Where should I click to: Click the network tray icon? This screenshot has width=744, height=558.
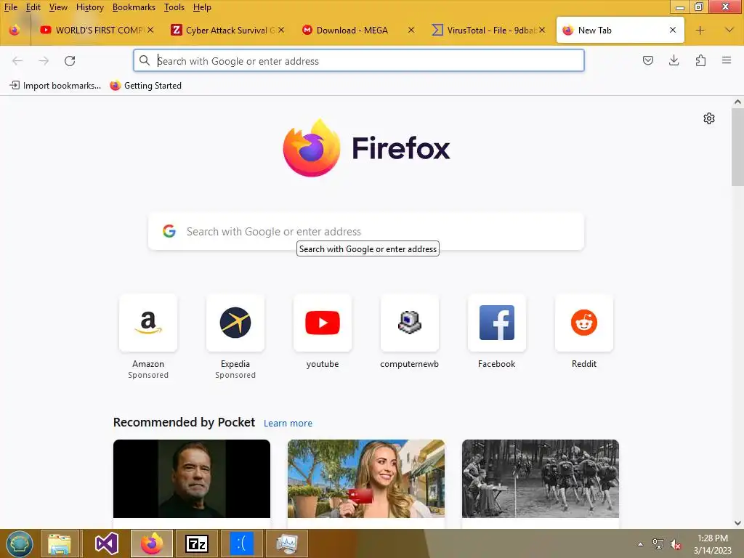click(658, 544)
